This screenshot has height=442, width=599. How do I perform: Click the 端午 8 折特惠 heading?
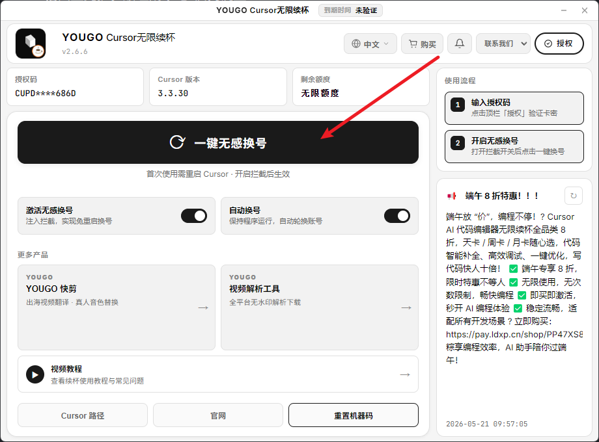point(502,196)
